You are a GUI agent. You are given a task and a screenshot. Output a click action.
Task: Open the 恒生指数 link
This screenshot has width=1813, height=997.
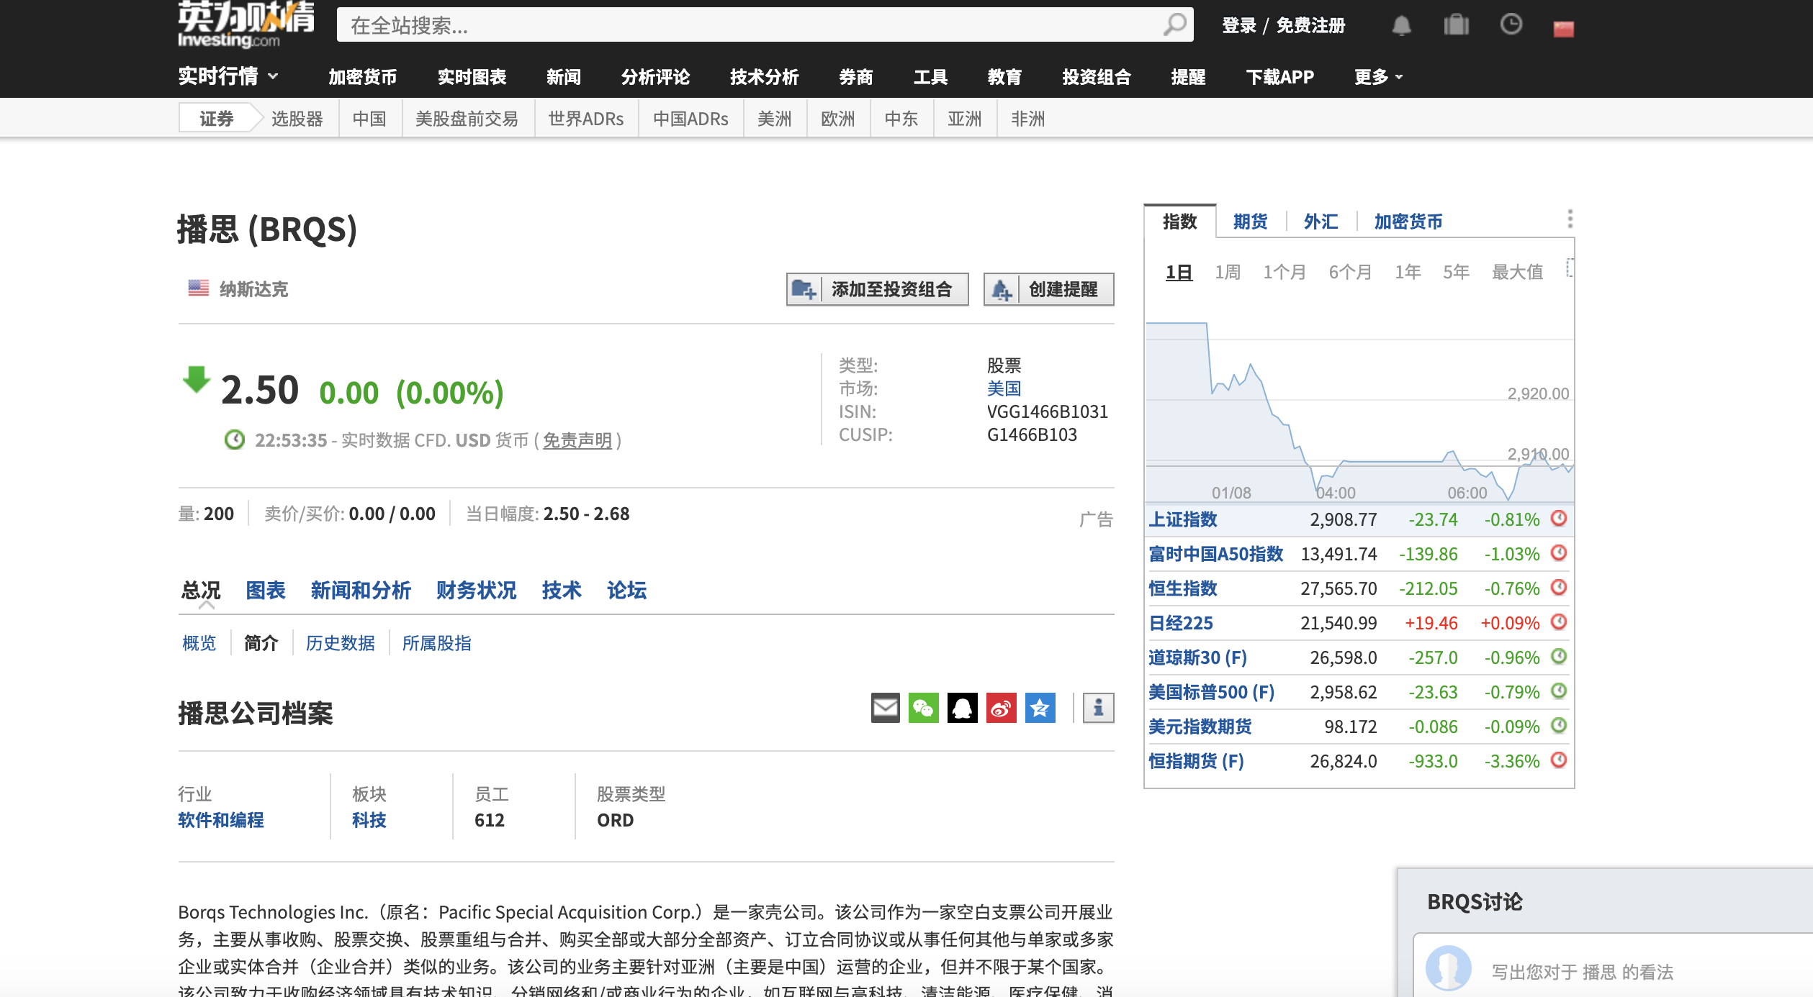[1182, 588]
